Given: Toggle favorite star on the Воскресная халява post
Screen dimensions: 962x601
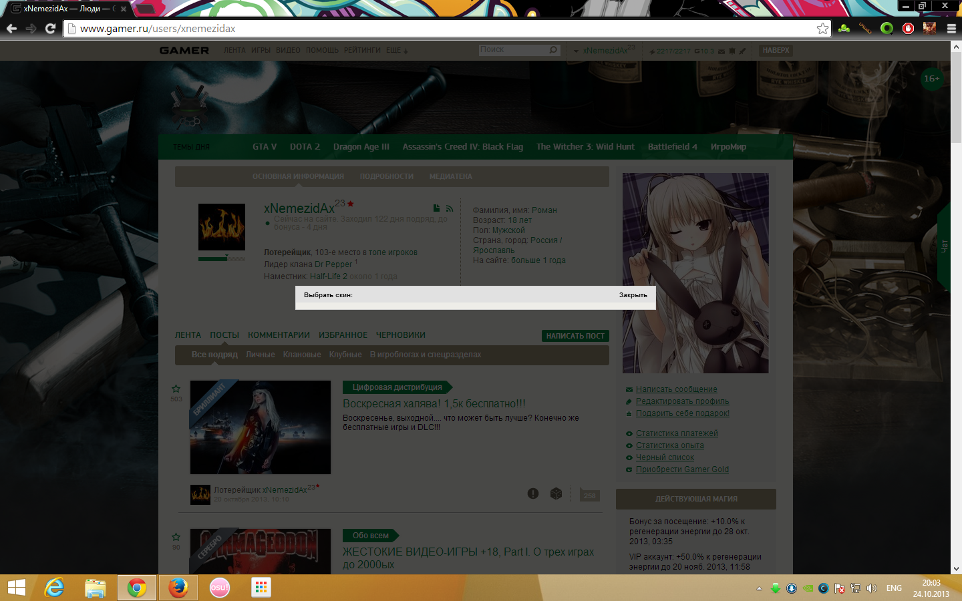Looking at the screenshot, I should pyautogui.click(x=176, y=389).
